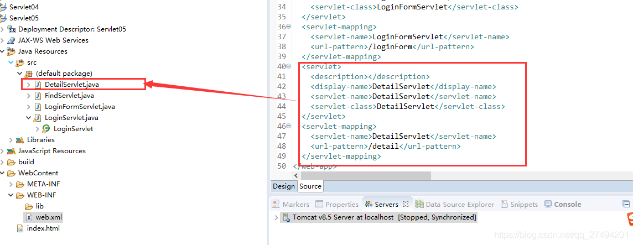The image size is (633, 245).
Task: Open the Console view tab
Action: tap(563, 204)
